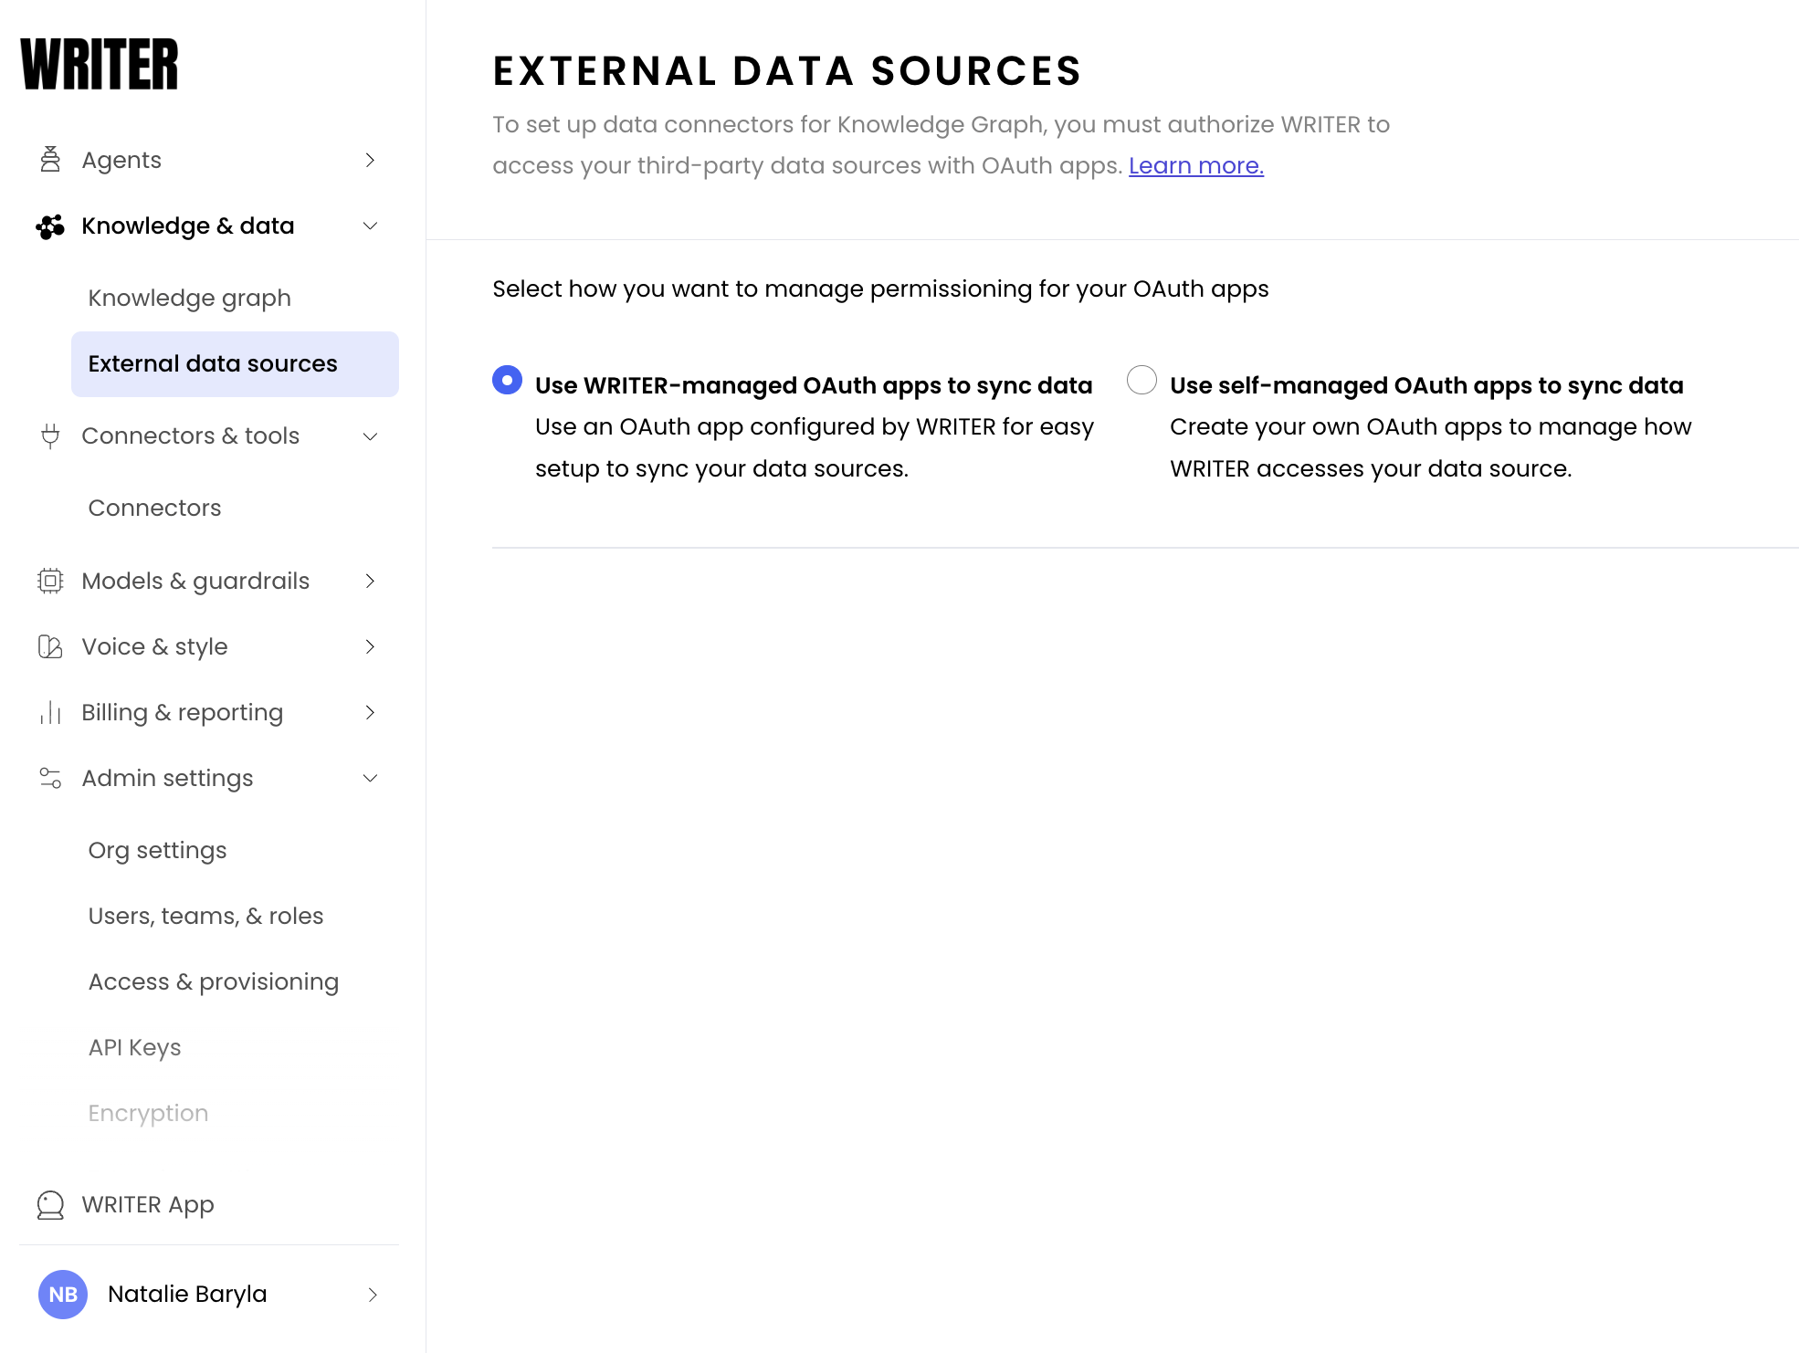This screenshot has height=1353, width=1799.
Task: Click the WRITER App astronaut icon
Action: 50,1205
